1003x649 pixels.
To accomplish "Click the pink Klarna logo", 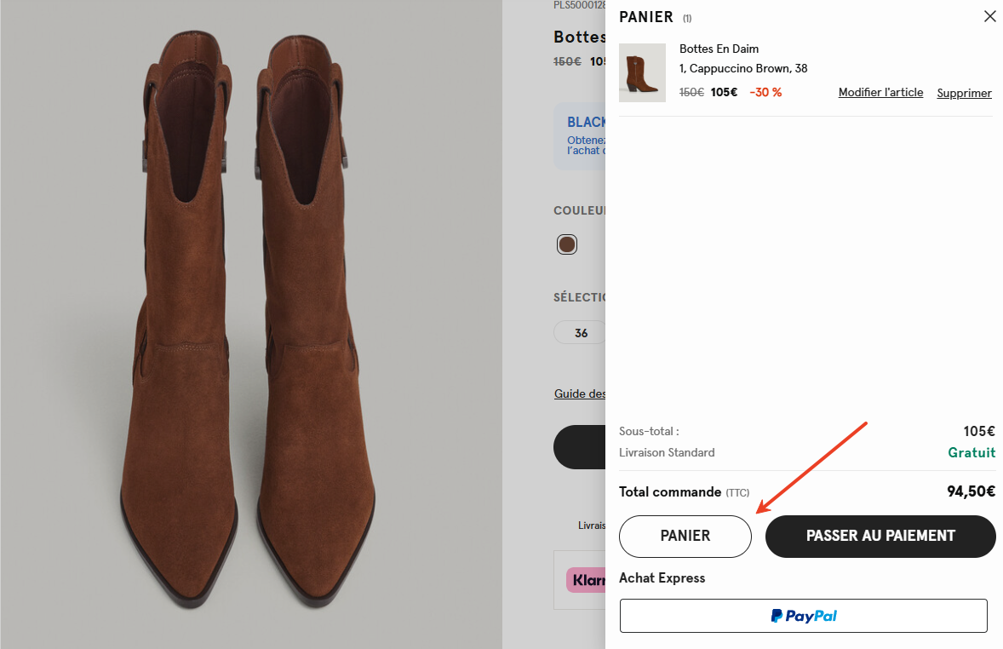I will point(587,580).
